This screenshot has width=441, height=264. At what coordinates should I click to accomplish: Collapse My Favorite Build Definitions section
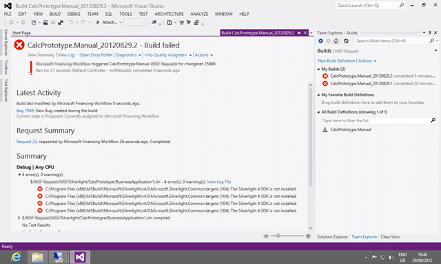coord(318,95)
